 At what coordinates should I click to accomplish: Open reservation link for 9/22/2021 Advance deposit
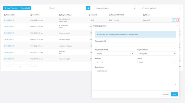tap(9, 59)
